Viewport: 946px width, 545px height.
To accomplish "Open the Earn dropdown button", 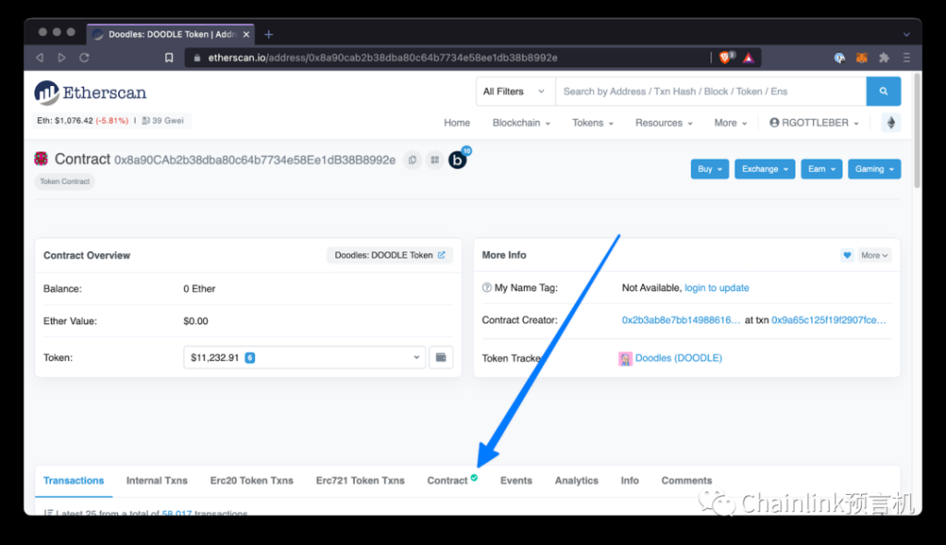I will pyautogui.click(x=821, y=169).
